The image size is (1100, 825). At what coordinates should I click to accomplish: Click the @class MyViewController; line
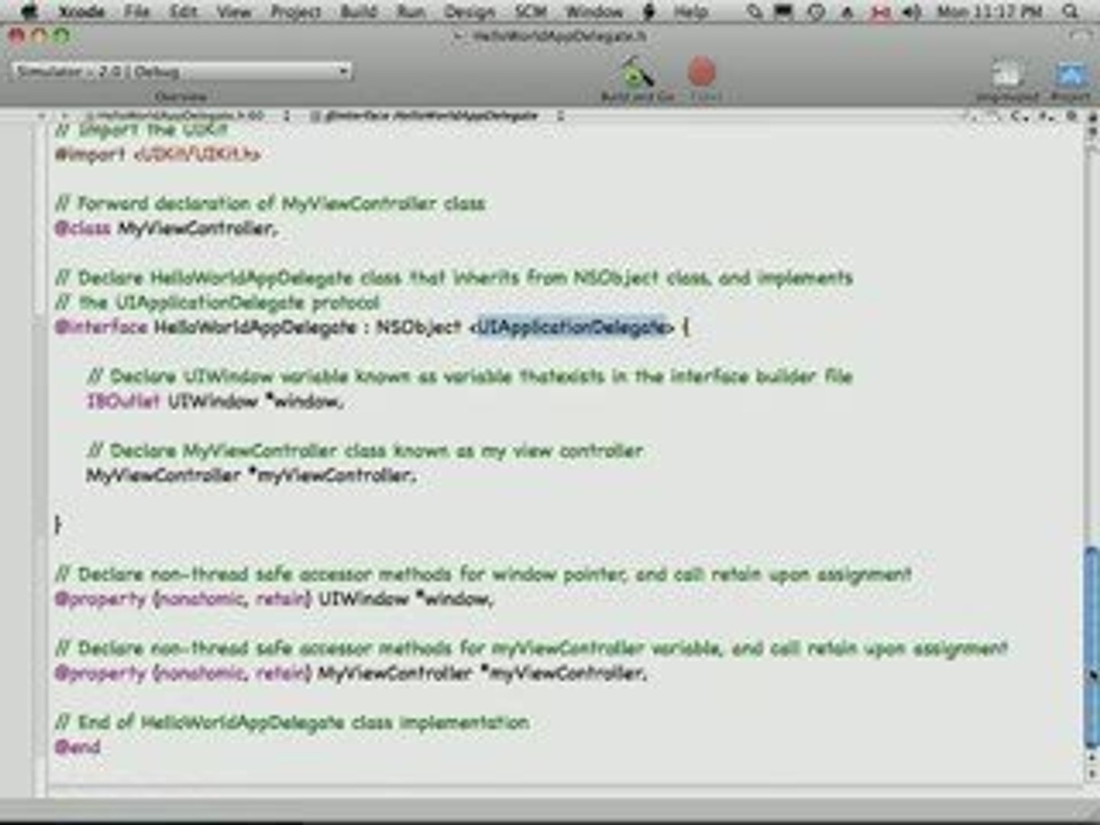pyautogui.click(x=167, y=228)
